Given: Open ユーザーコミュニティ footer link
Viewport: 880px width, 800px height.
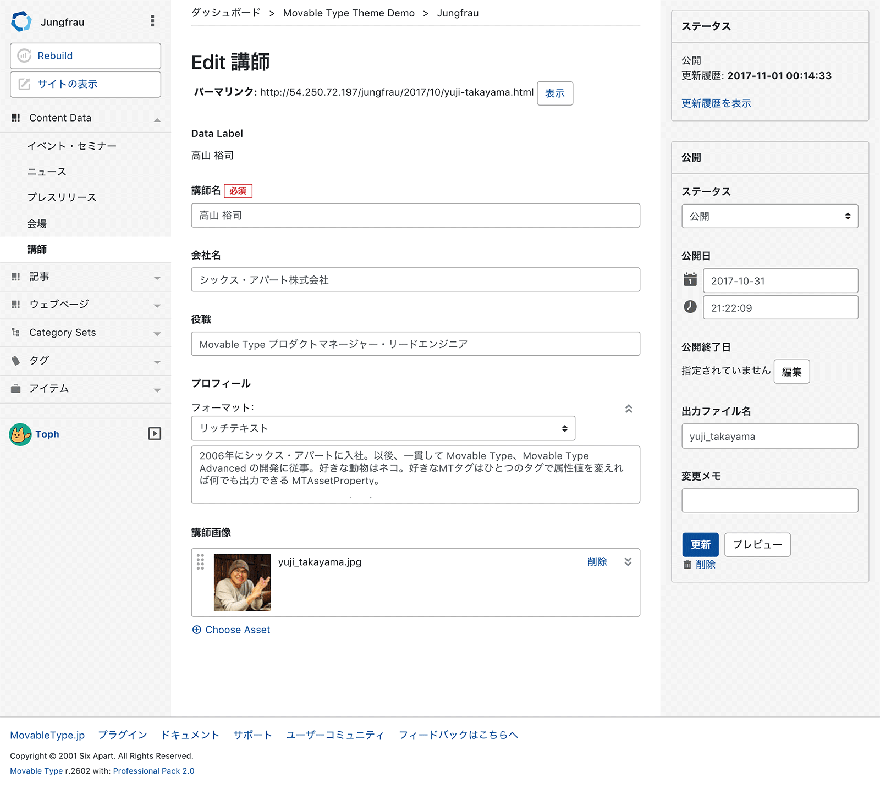Looking at the screenshot, I should coord(335,735).
